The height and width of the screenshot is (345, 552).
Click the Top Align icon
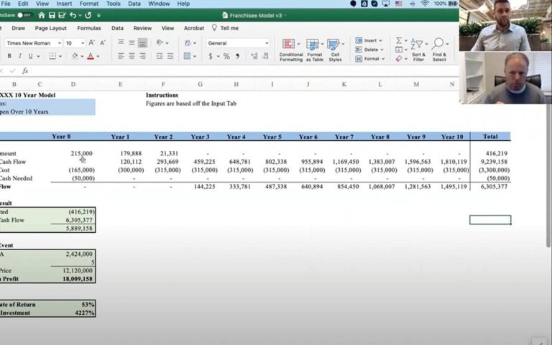point(121,42)
